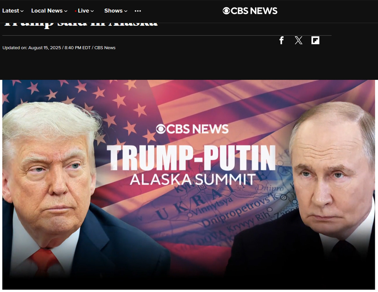Share article via Flipboard icon
Image resolution: width=378 pixels, height=292 pixels.
pos(315,40)
